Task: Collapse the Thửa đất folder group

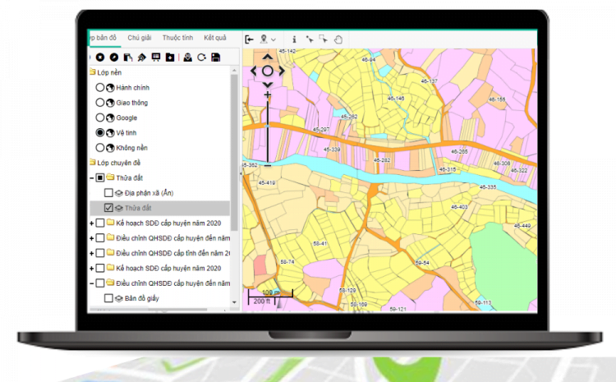Action: click(91, 177)
